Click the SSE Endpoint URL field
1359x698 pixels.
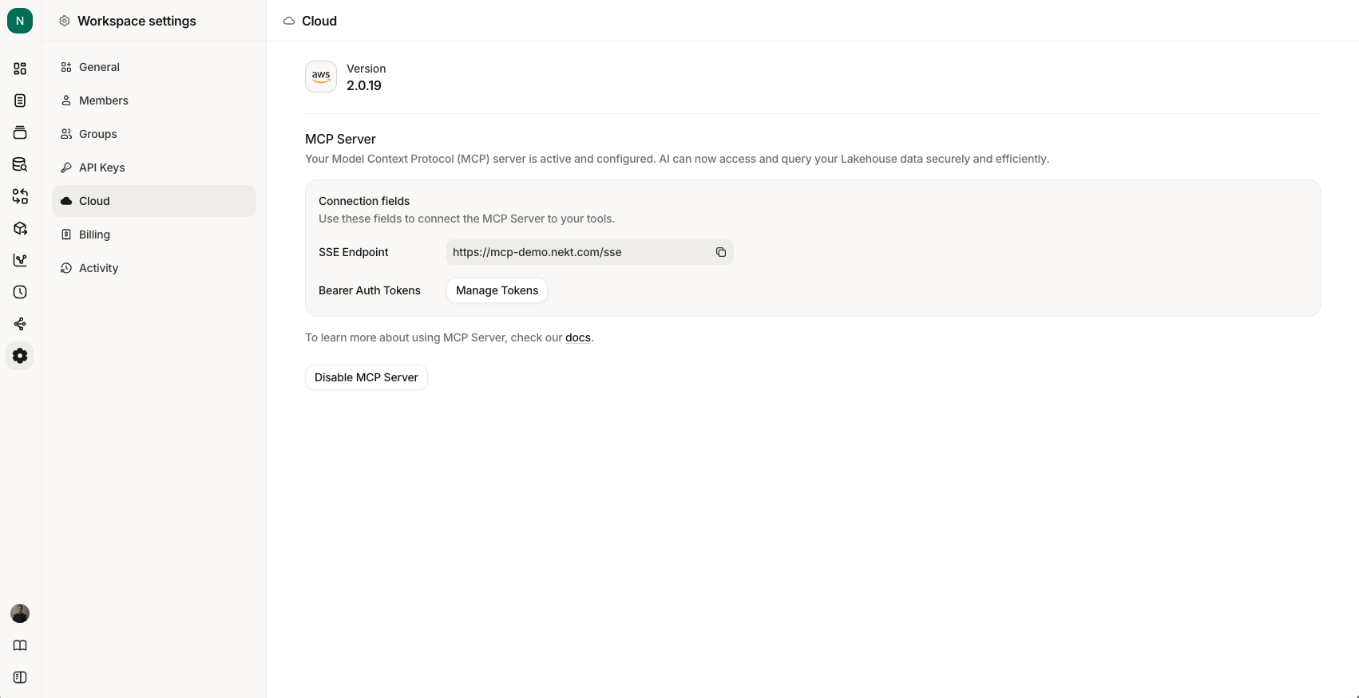[x=589, y=252]
